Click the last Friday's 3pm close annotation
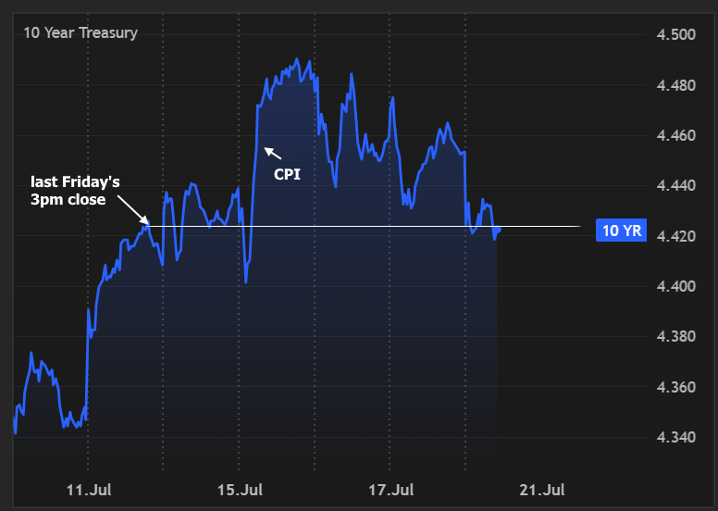The height and width of the screenshot is (511, 718). 75,191
